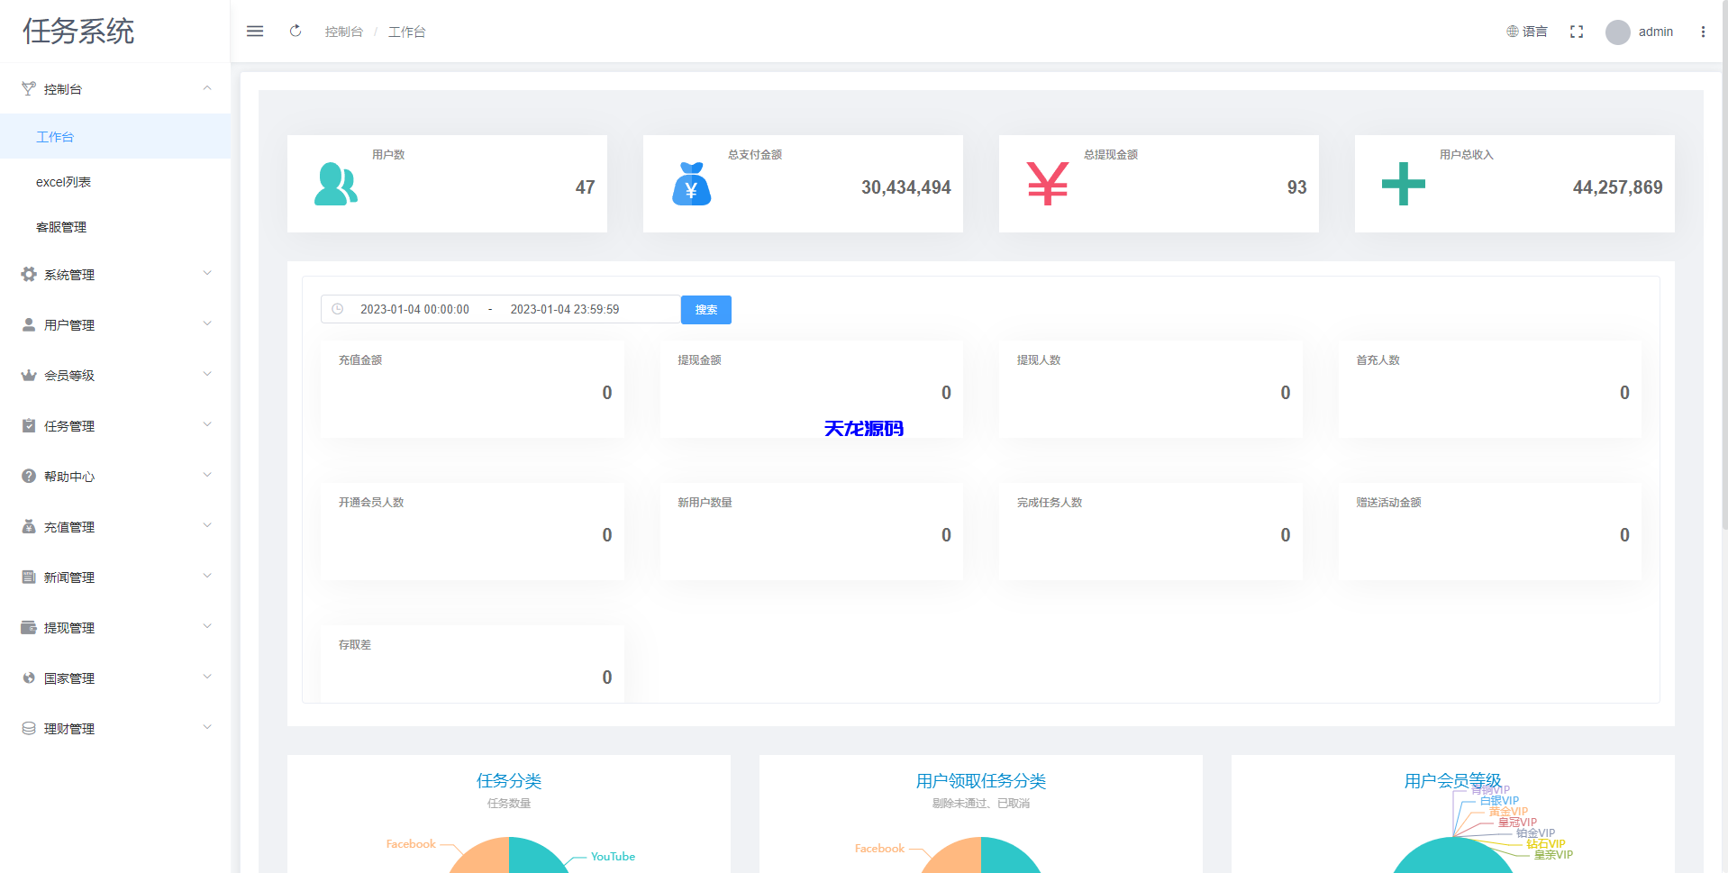Click the 国家管理 globe icon
Screen dimensions: 1728x873
29,677
